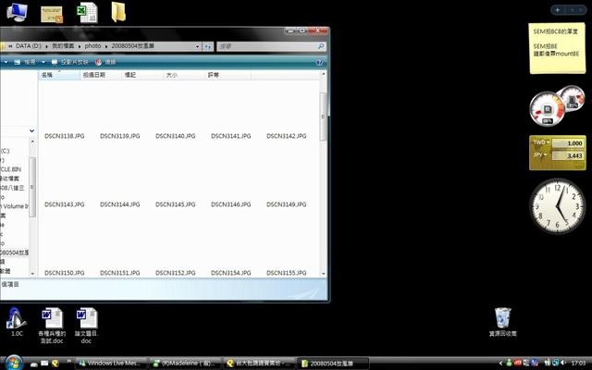Click the Windows Start orb
This screenshot has width=592, height=370.
pyautogui.click(x=14, y=363)
